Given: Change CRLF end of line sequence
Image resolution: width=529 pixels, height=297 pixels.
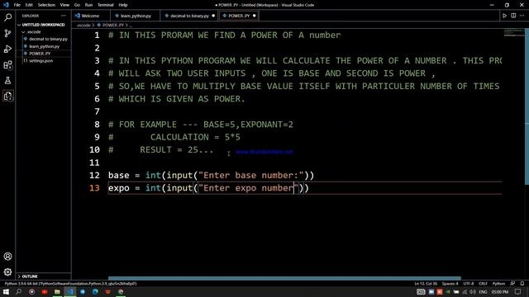Looking at the screenshot, I should [x=483, y=284].
